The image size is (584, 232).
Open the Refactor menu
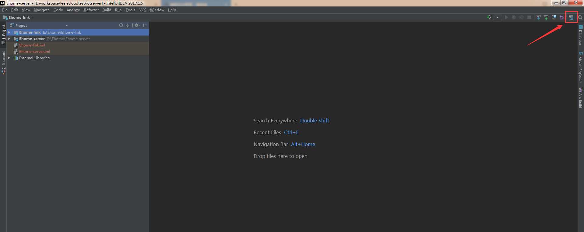[91, 10]
